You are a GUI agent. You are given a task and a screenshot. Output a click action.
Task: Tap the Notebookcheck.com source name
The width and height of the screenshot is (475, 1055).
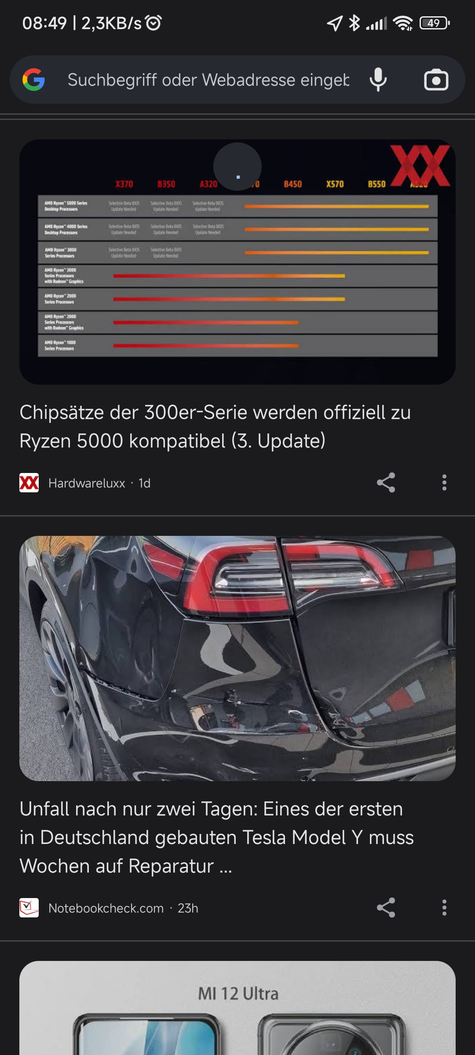106,908
